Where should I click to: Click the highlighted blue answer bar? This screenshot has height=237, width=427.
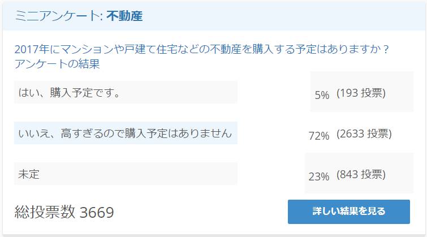coord(126,133)
